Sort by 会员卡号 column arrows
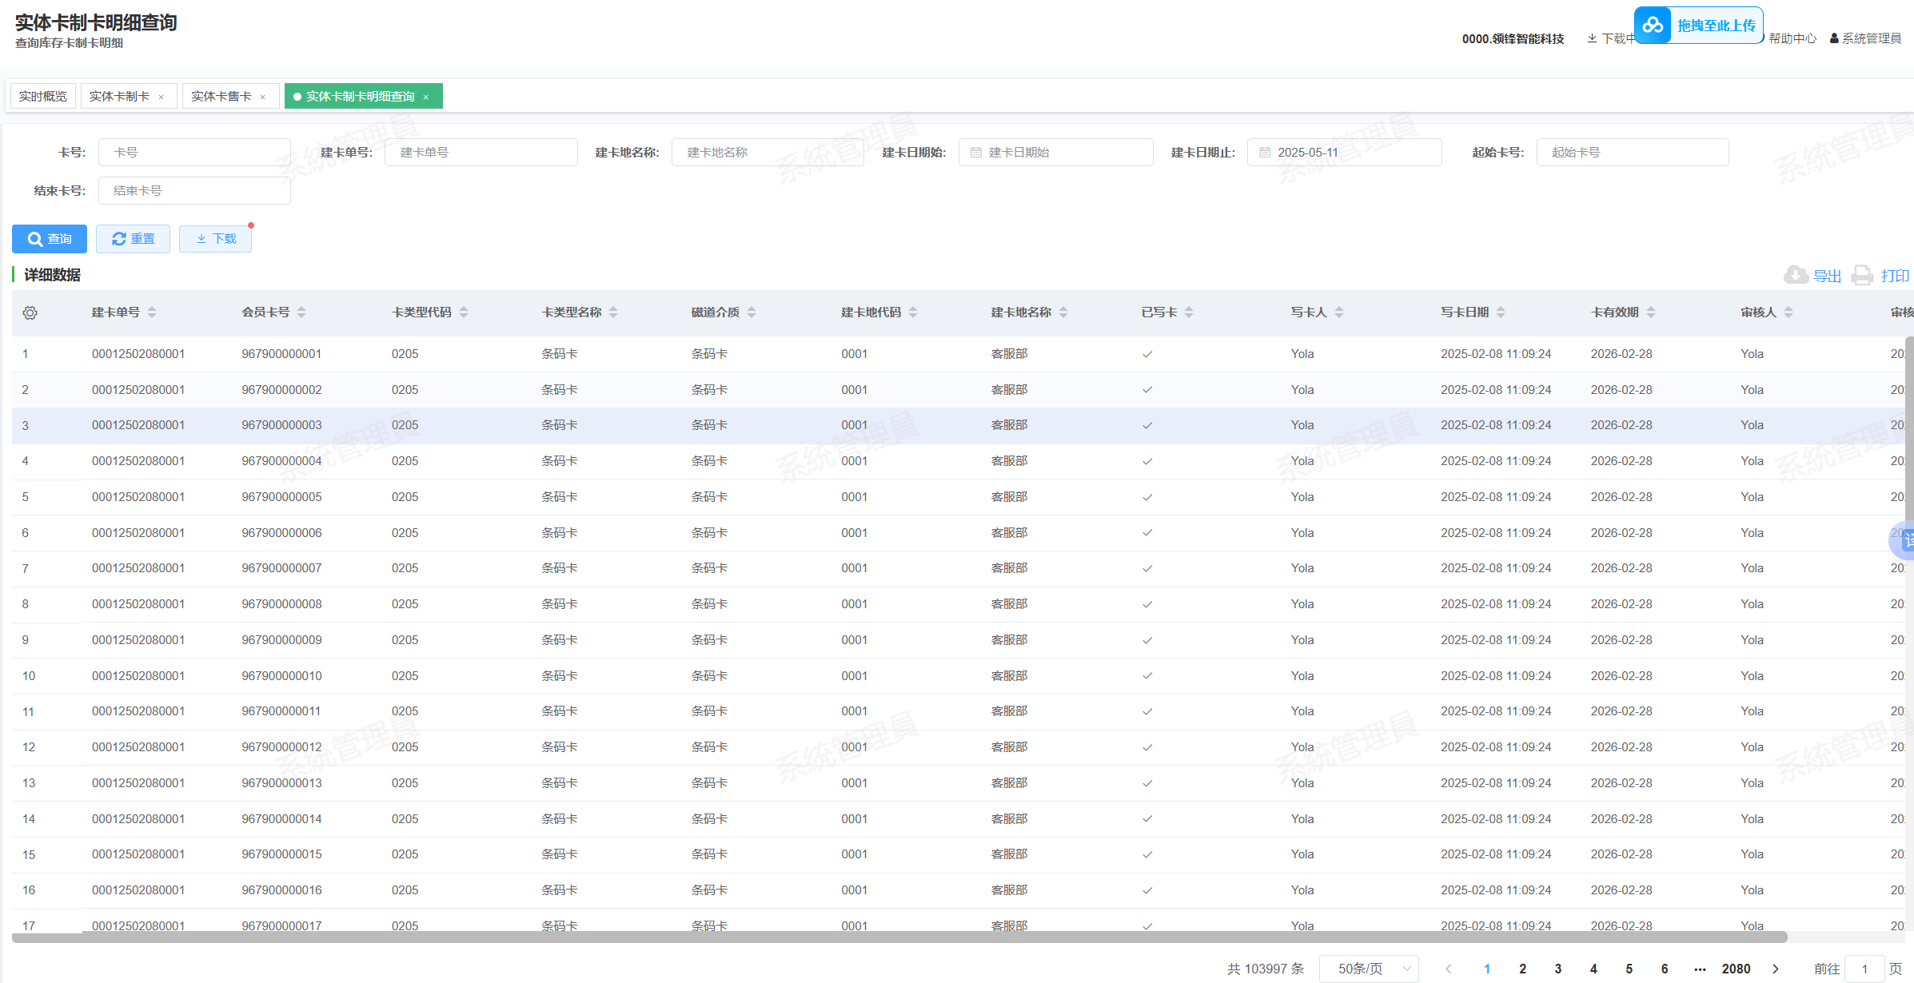 (301, 312)
